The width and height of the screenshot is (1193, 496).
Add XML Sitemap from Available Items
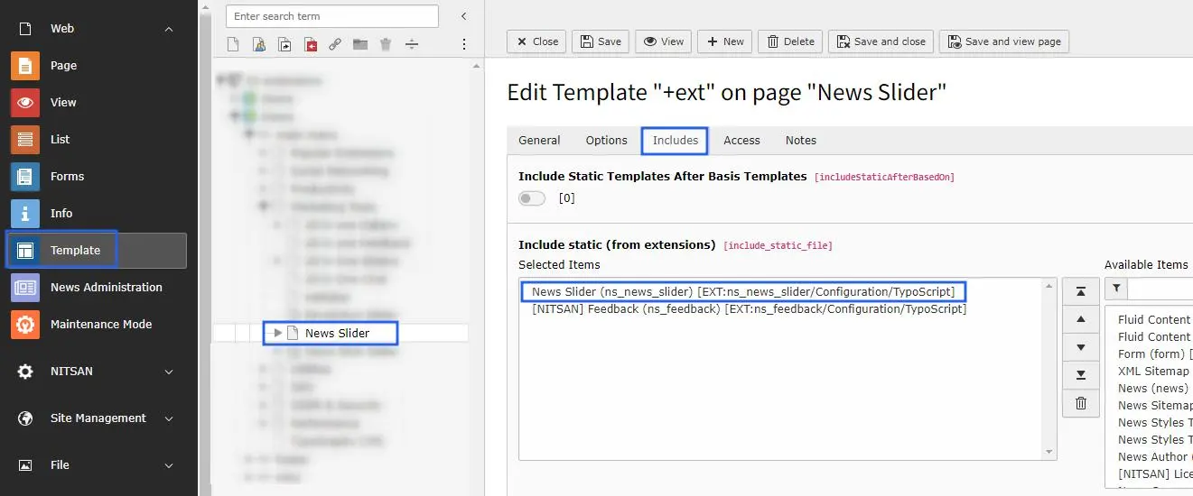[x=1154, y=372]
